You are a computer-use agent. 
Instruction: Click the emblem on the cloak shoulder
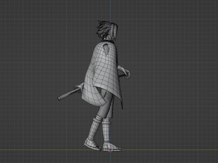(107, 49)
